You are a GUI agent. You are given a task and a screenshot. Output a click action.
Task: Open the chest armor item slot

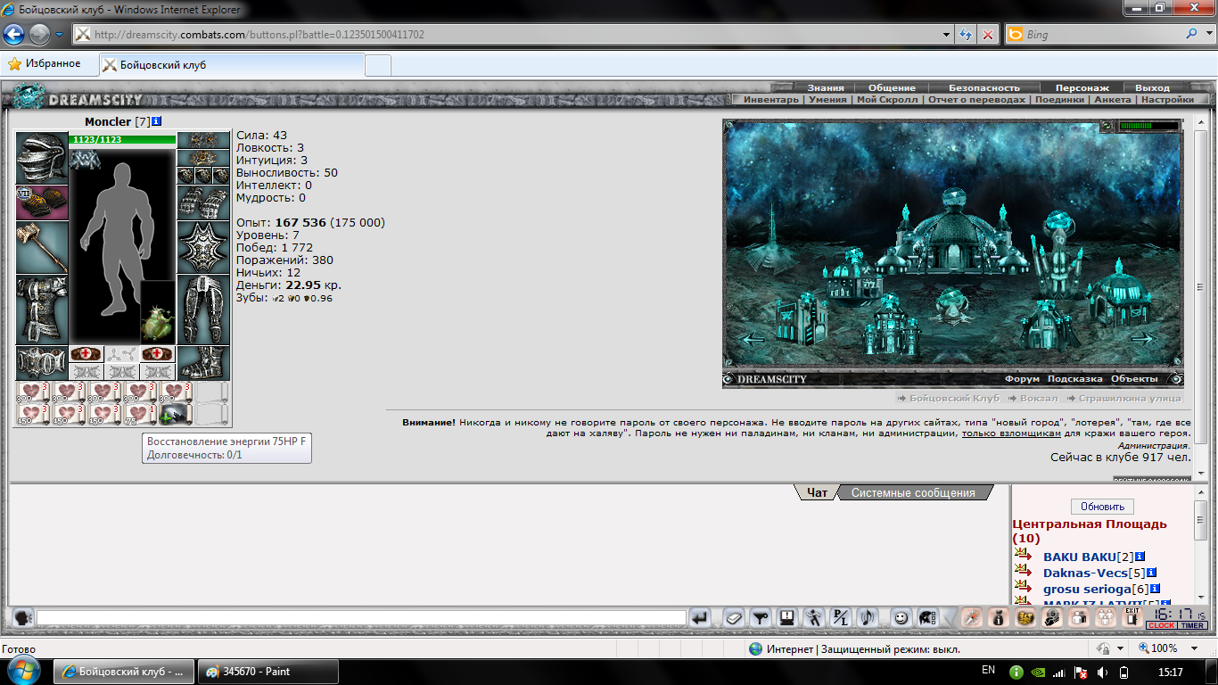42,309
